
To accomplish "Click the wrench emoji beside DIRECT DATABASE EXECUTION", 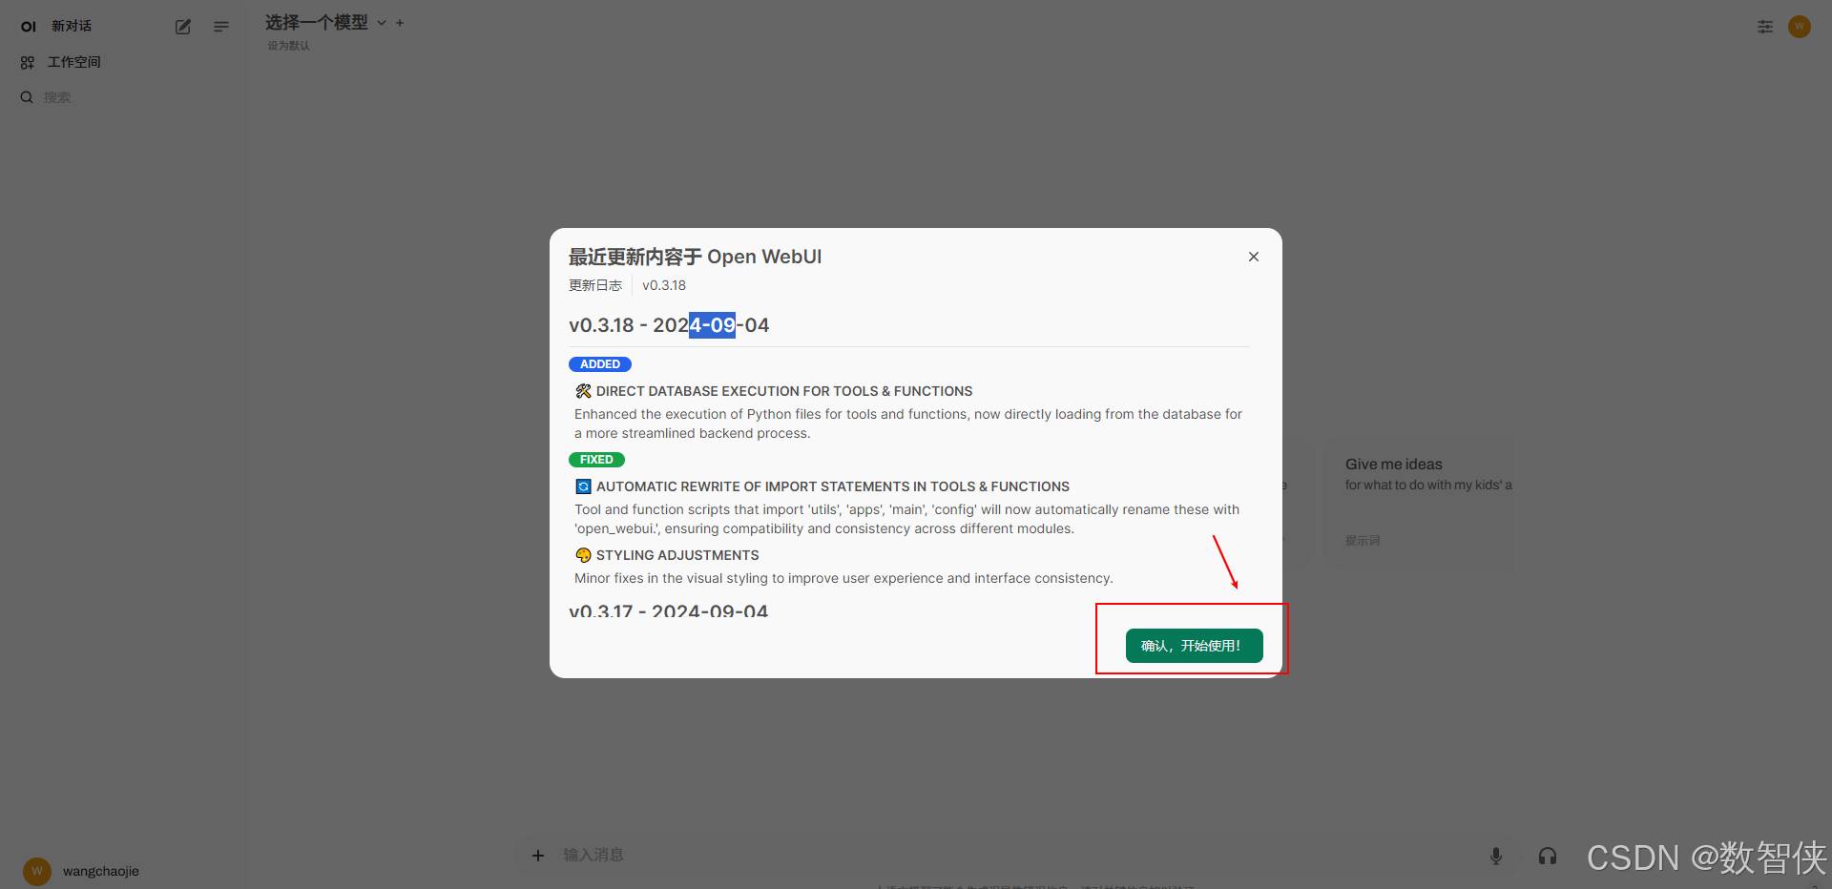I will [x=583, y=391].
